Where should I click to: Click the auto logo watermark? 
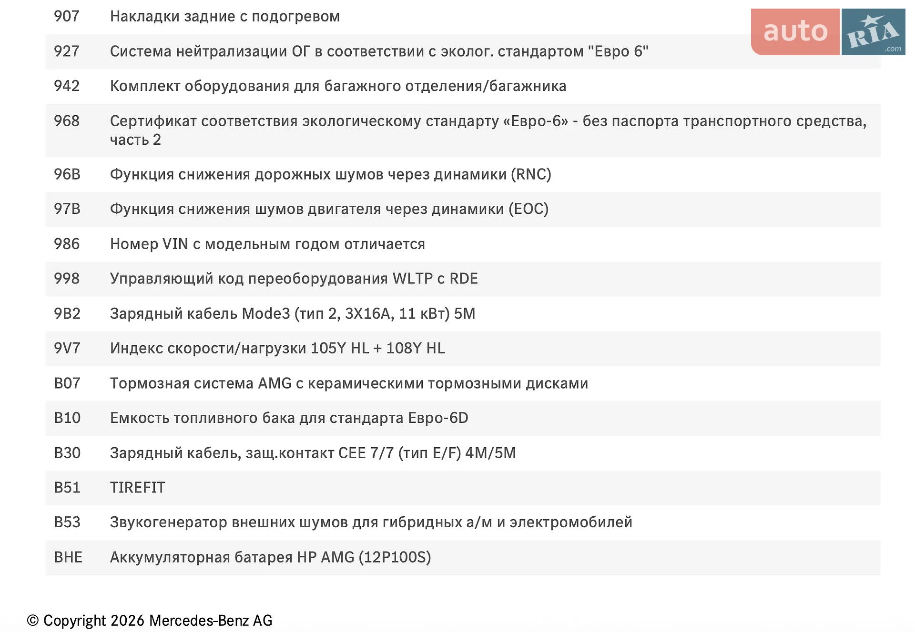pos(795,32)
